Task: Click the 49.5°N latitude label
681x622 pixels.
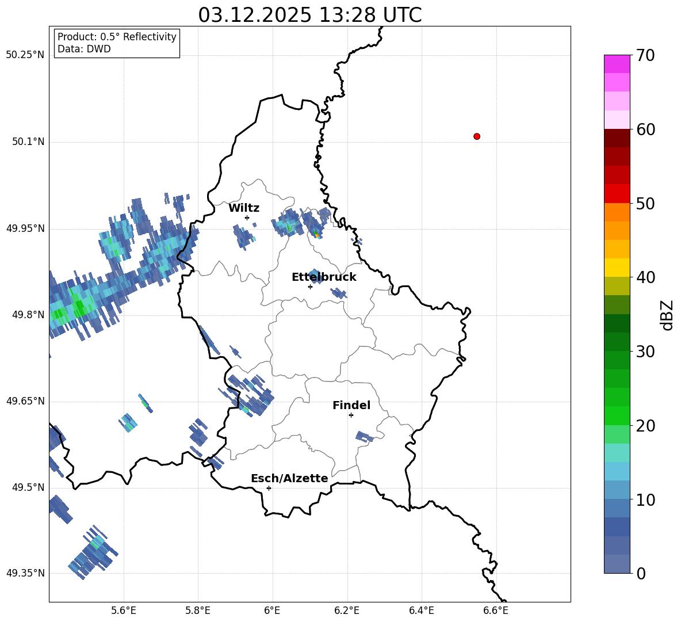Action: 28,488
